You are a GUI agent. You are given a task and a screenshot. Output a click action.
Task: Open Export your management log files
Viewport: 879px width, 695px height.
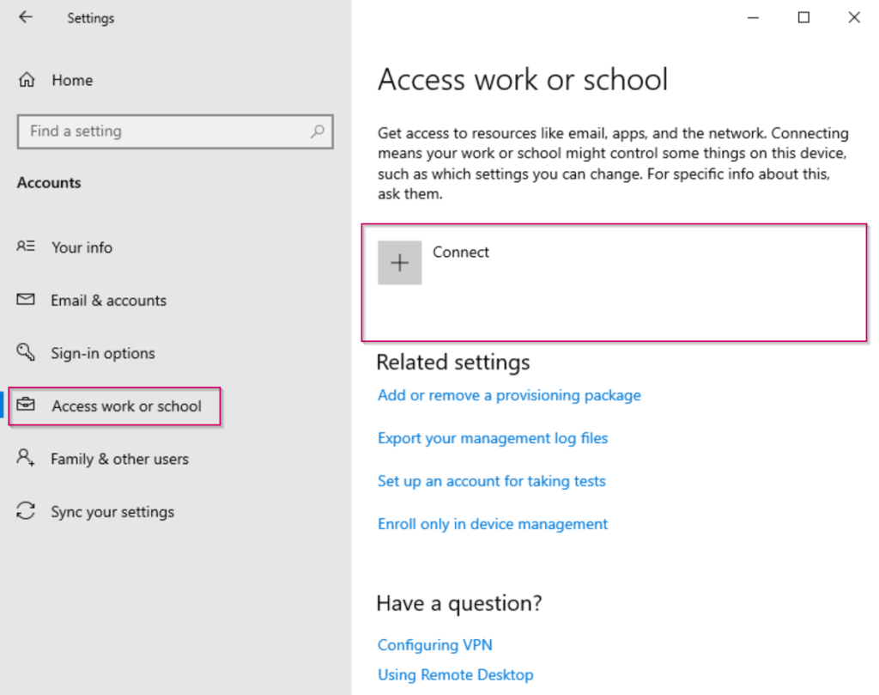click(x=493, y=438)
